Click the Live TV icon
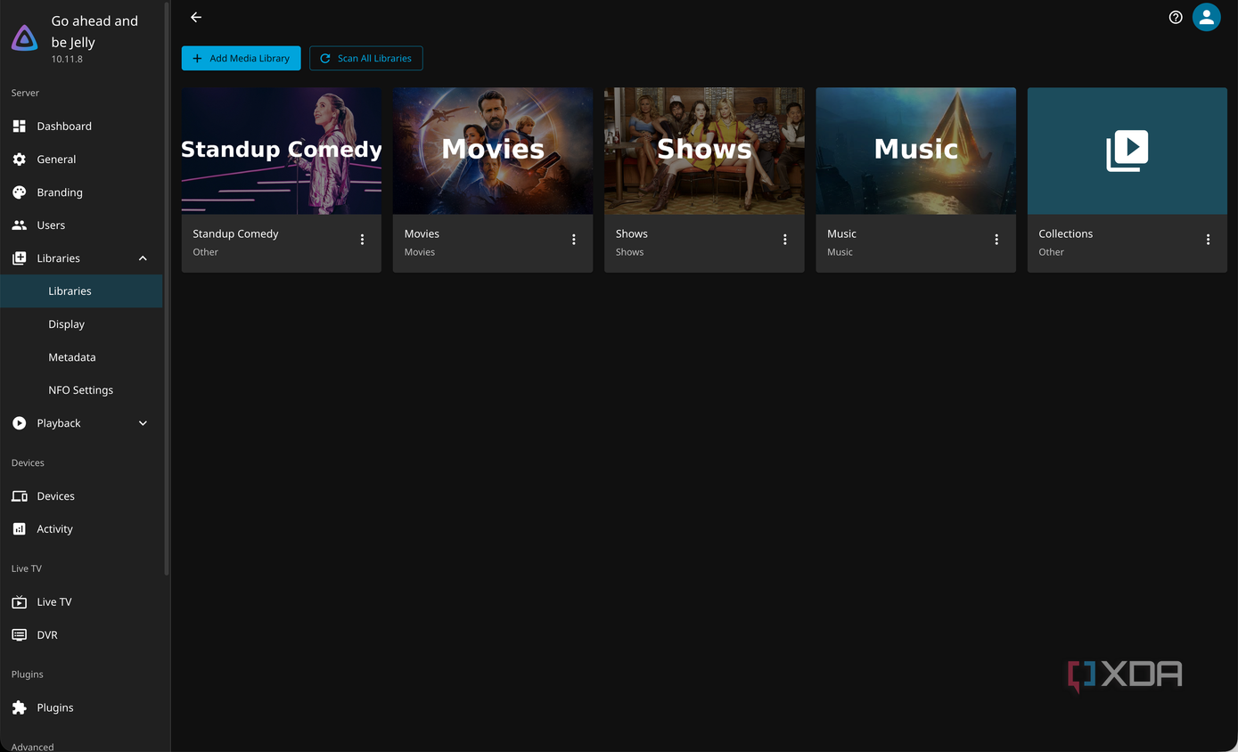The height and width of the screenshot is (752, 1238). tap(19, 601)
